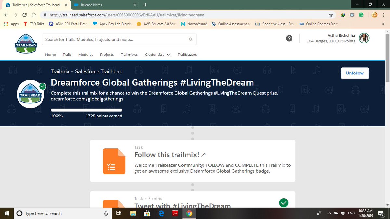The height and width of the screenshot is (219, 390).
Task: Click the browser forward arrow
Action: click(x=15, y=15)
